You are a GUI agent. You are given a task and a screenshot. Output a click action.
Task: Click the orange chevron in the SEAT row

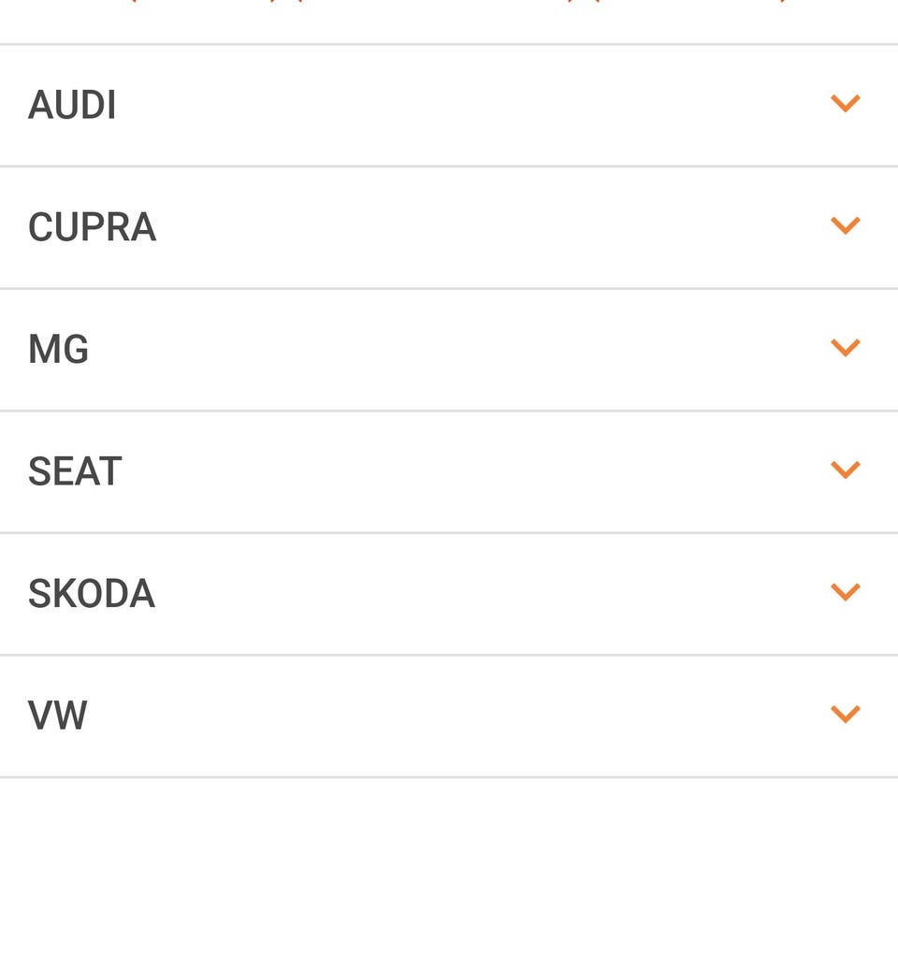click(x=845, y=470)
